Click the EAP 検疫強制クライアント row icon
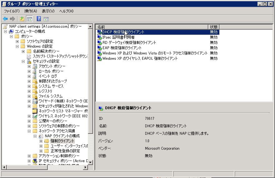 pos(99,48)
